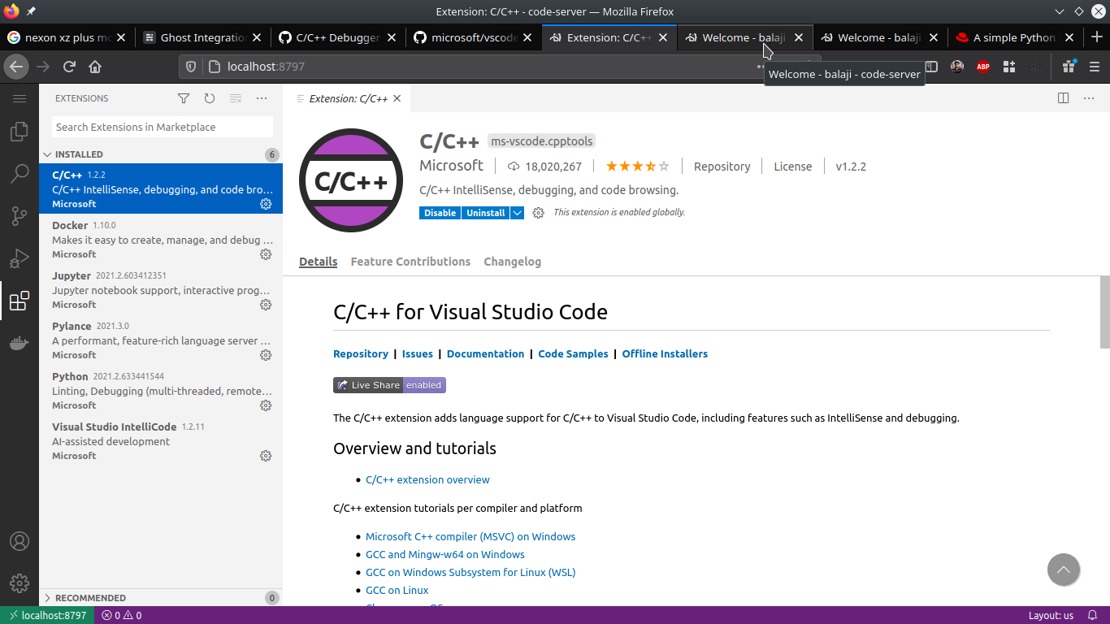
Task: Click Firefox reload page button
Action: [x=69, y=67]
